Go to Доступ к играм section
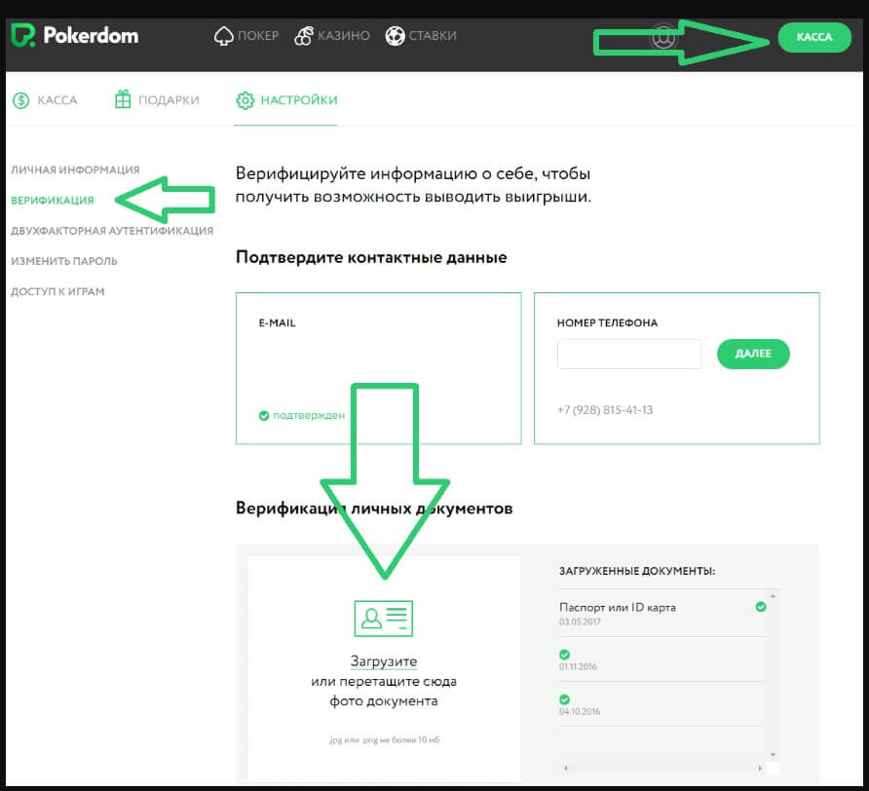 tap(57, 291)
